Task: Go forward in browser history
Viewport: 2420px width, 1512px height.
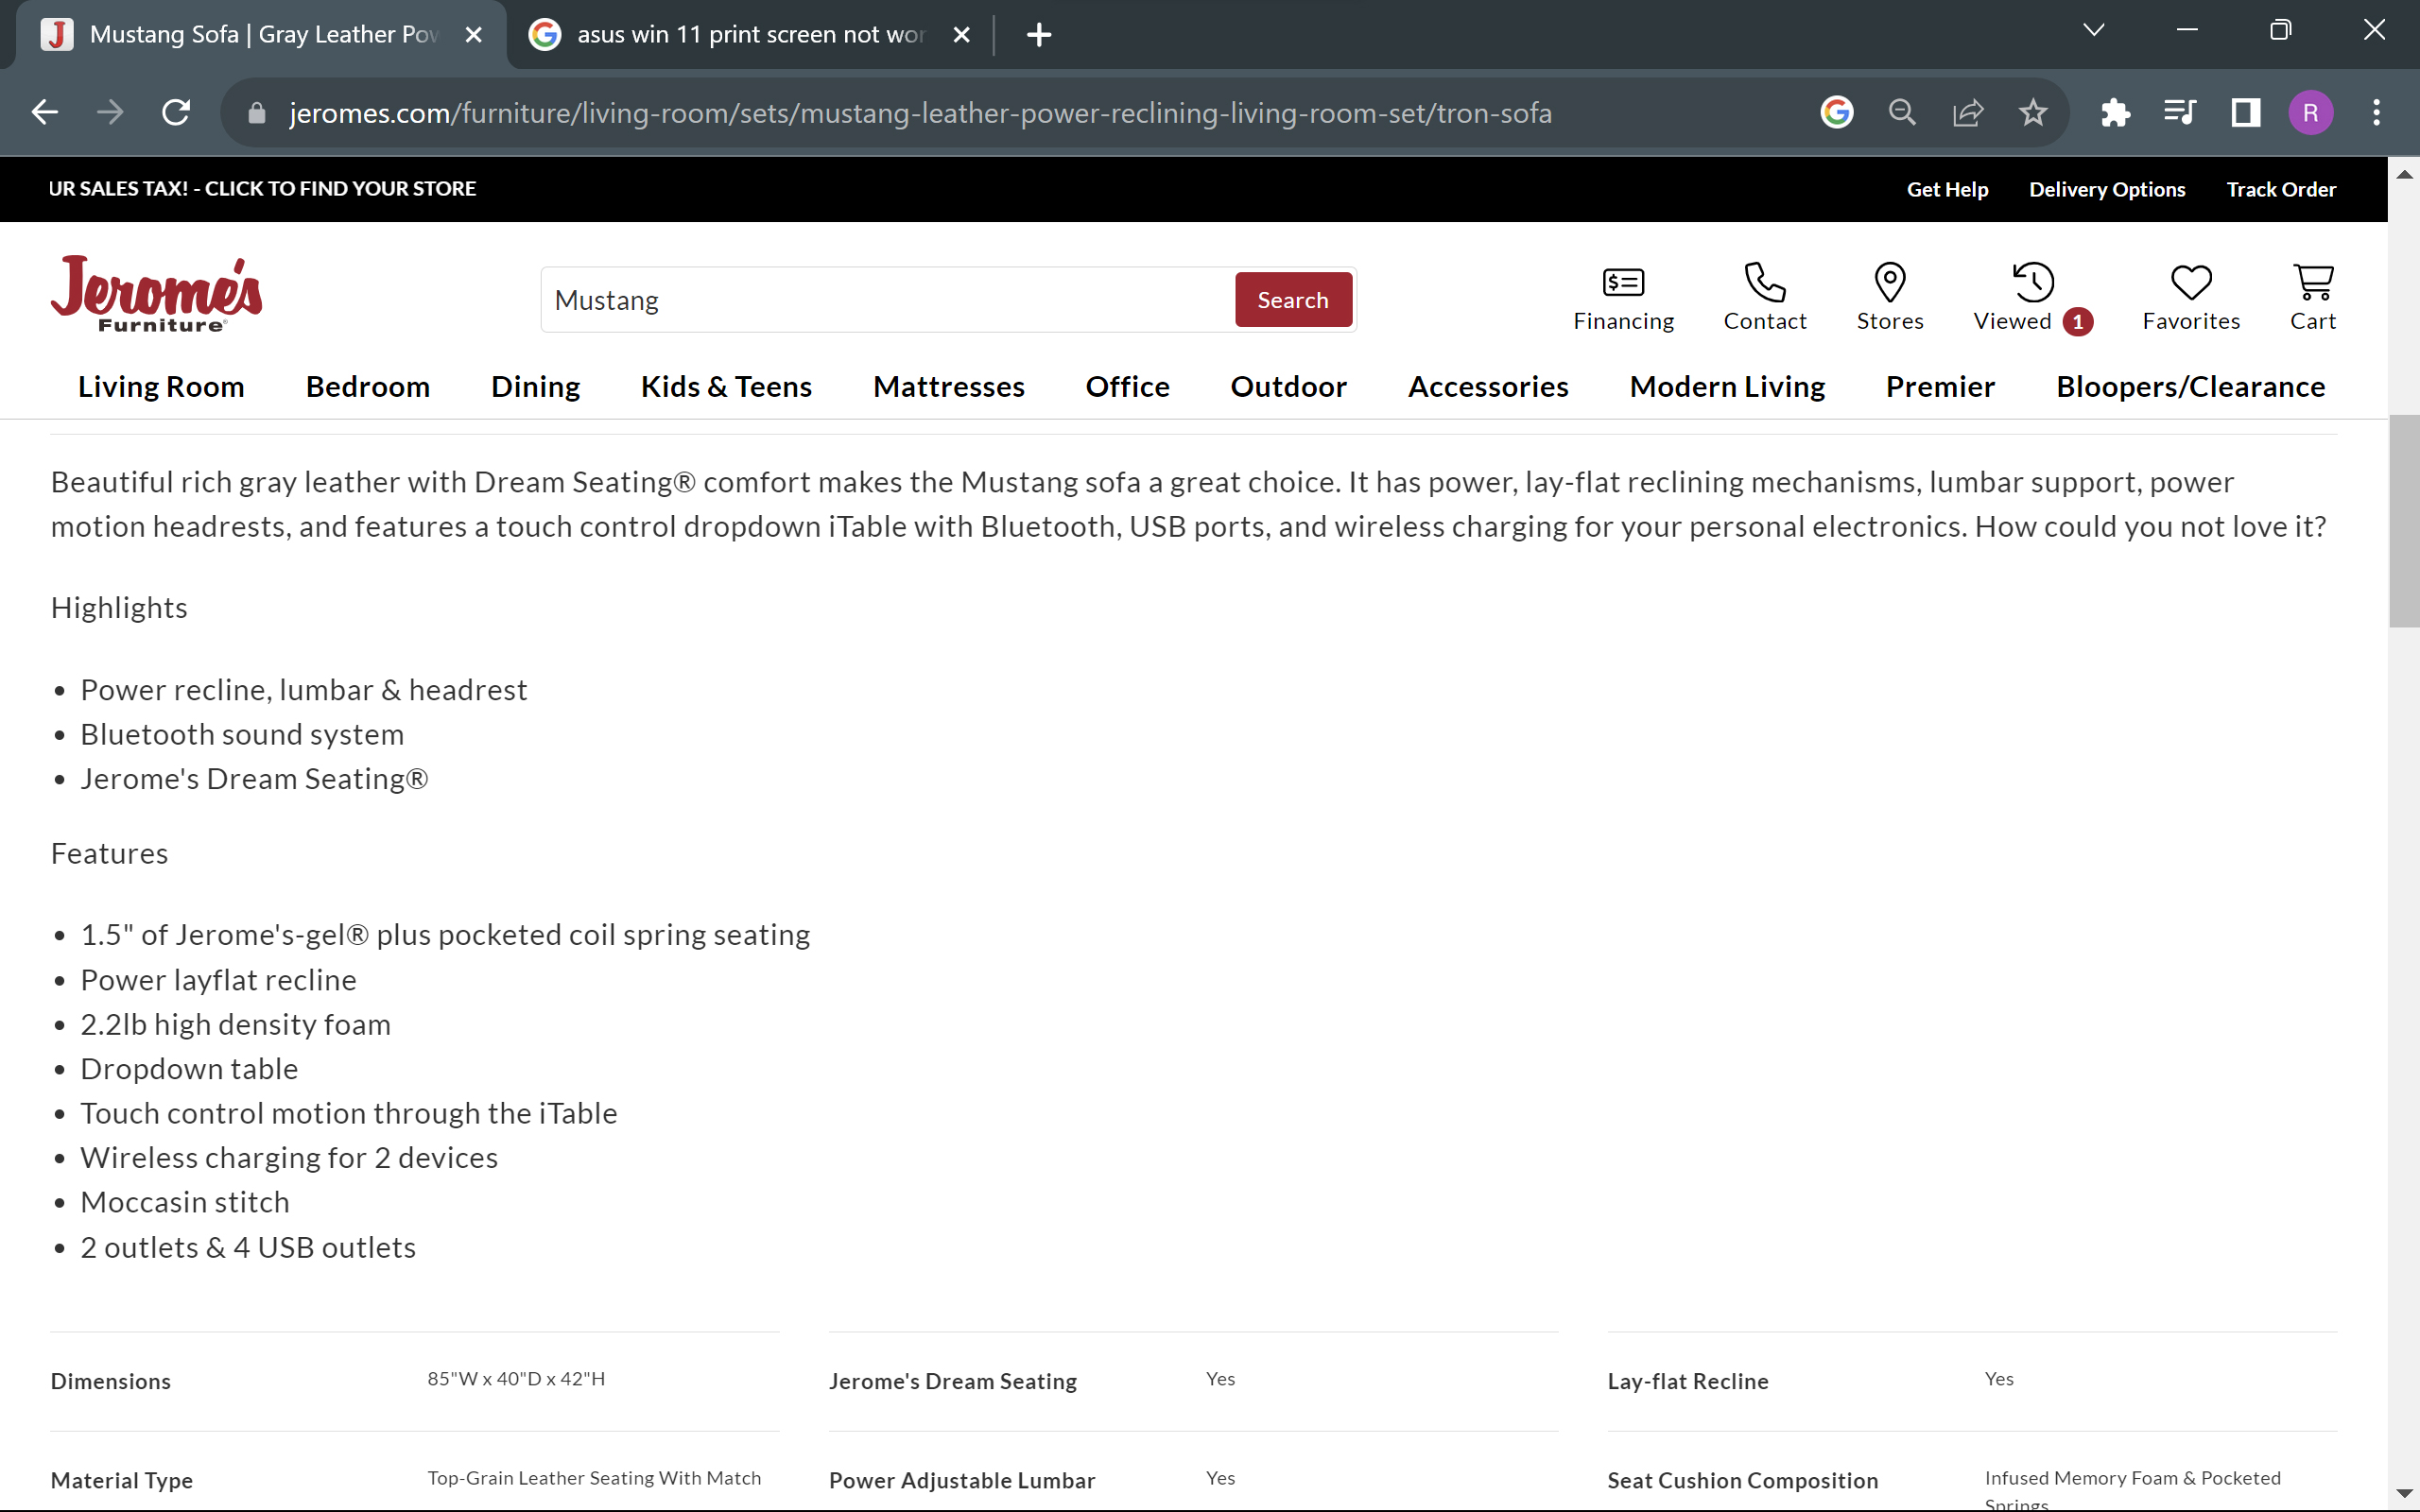Action: [x=110, y=112]
